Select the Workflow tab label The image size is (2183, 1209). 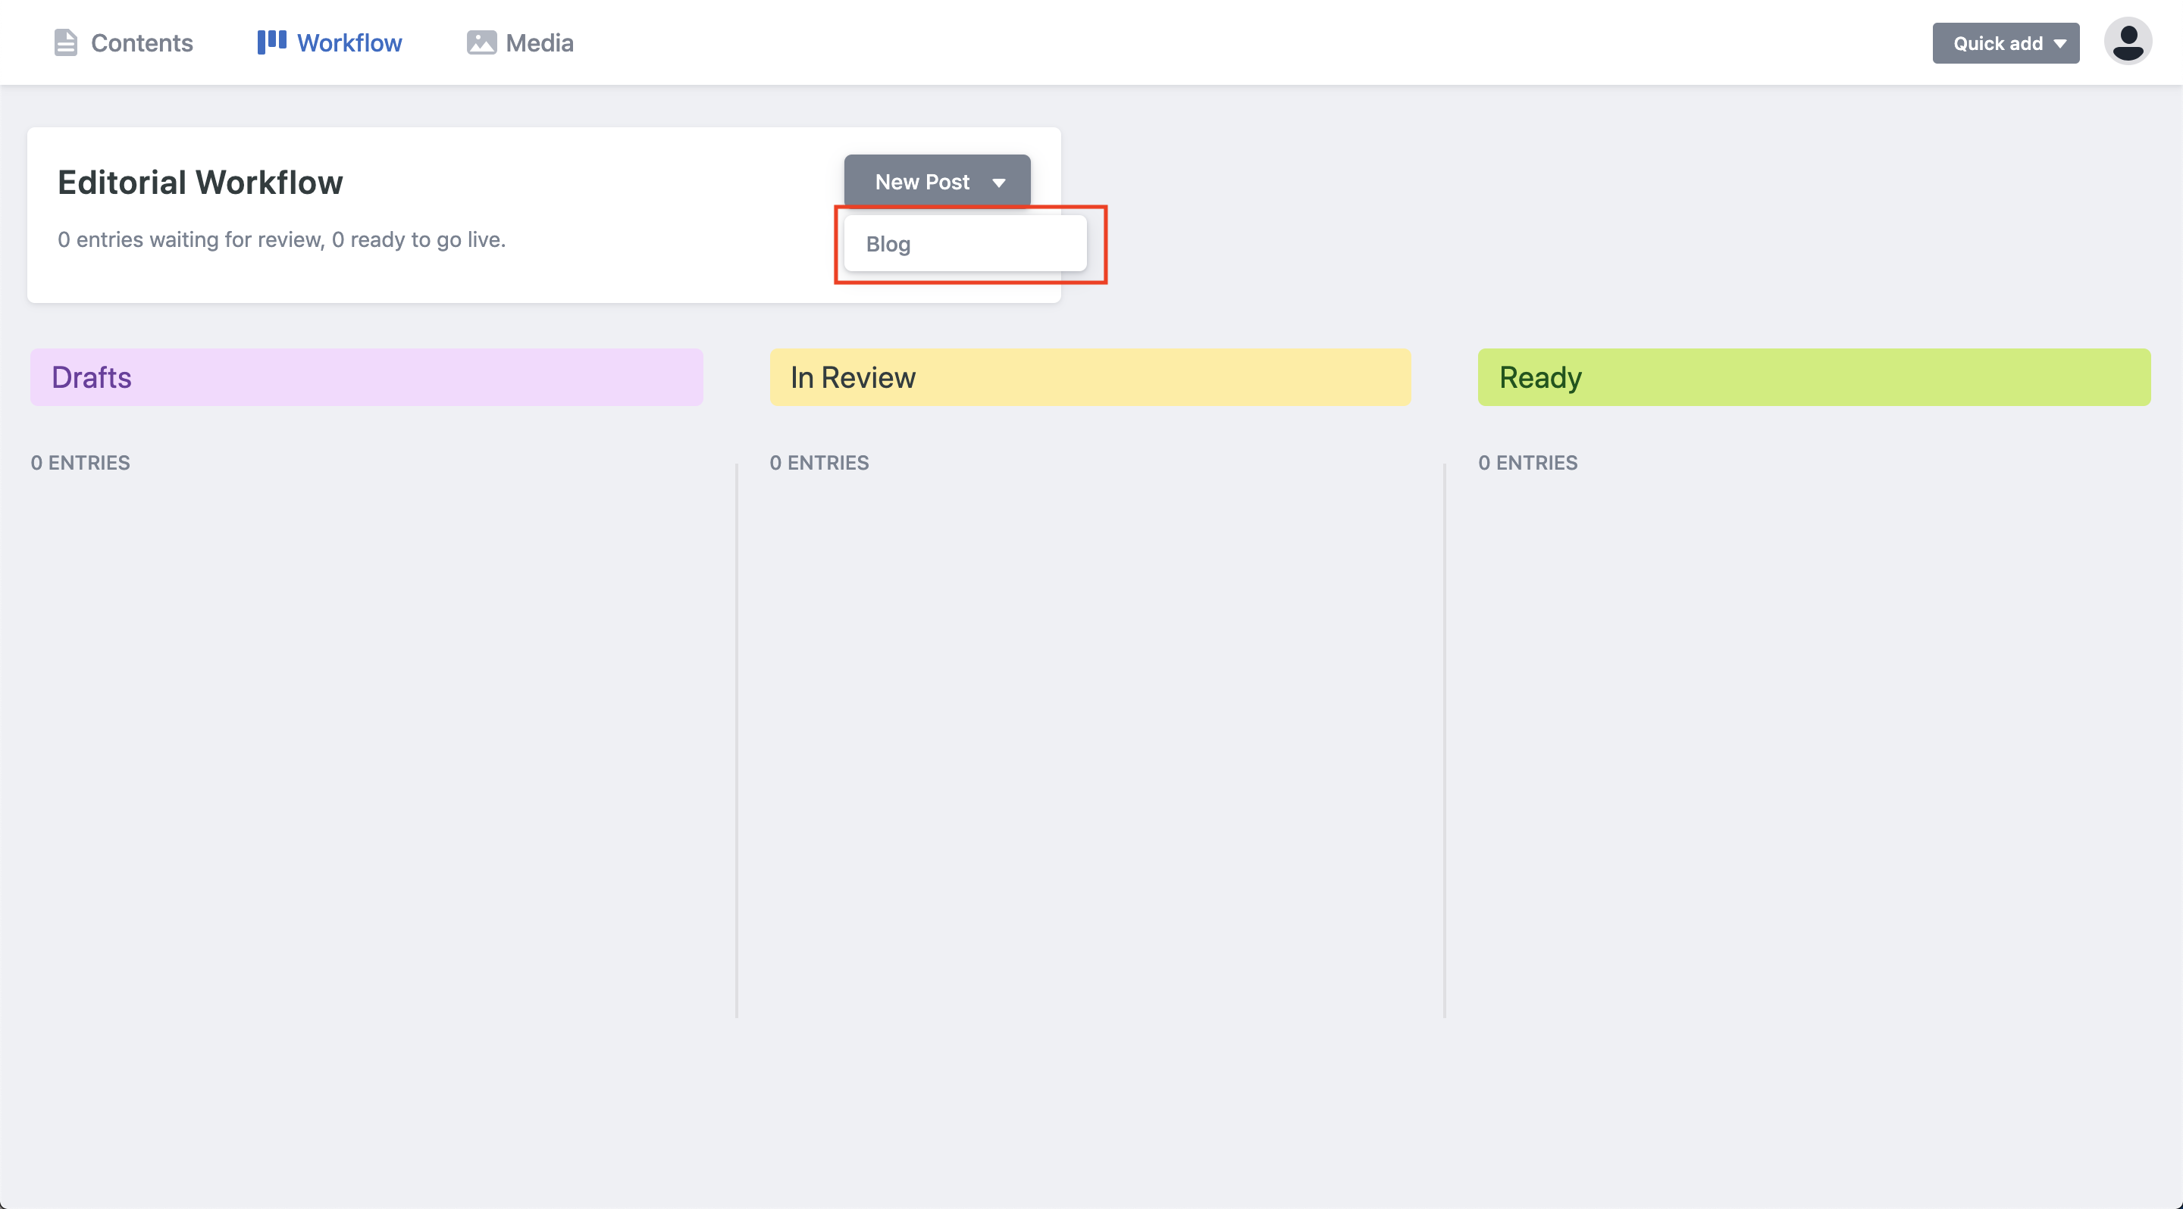point(349,42)
